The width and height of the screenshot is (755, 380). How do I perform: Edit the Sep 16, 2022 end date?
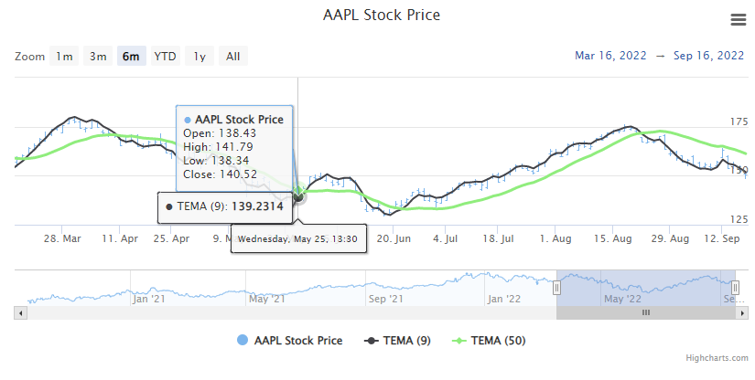708,56
